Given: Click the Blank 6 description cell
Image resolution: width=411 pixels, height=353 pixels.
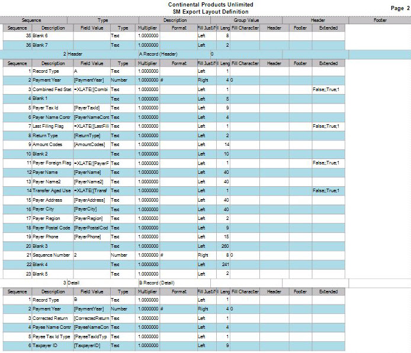Looking at the screenshot, I should pos(41,36).
